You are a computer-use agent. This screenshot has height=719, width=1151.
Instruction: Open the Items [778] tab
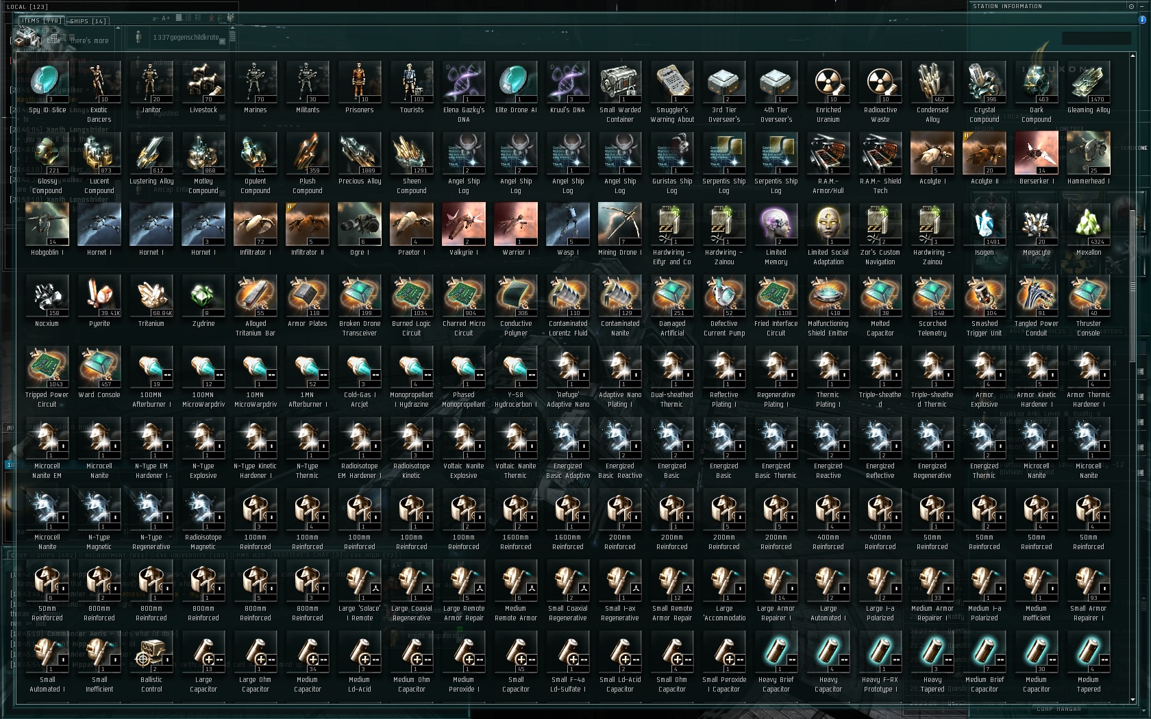coord(41,21)
